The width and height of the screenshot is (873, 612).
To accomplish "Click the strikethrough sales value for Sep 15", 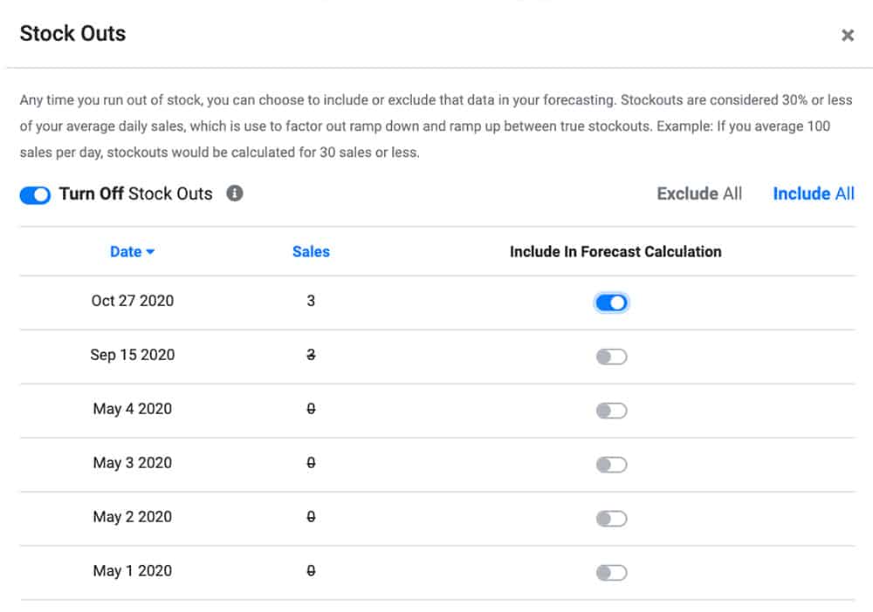I will coord(310,356).
